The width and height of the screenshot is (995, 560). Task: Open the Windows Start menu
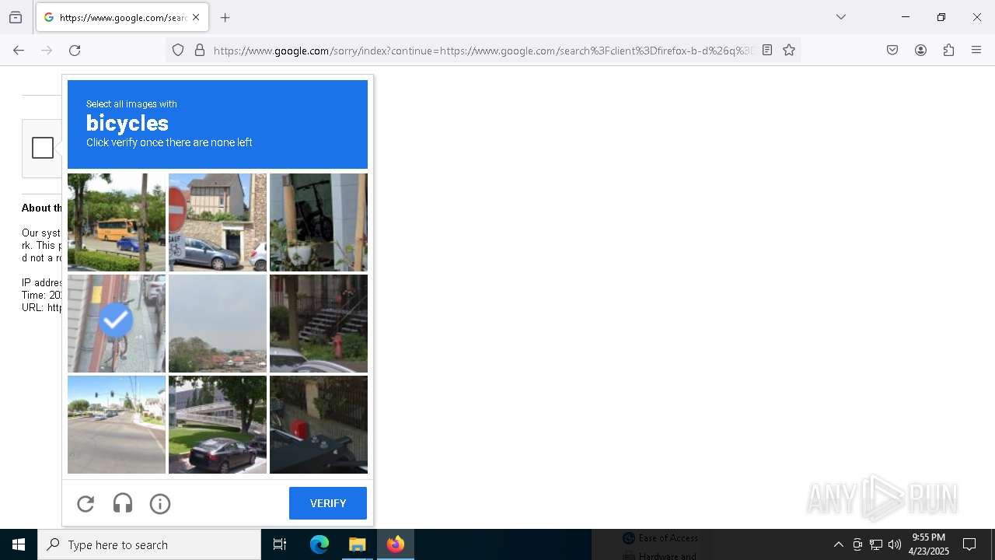pos(19,544)
